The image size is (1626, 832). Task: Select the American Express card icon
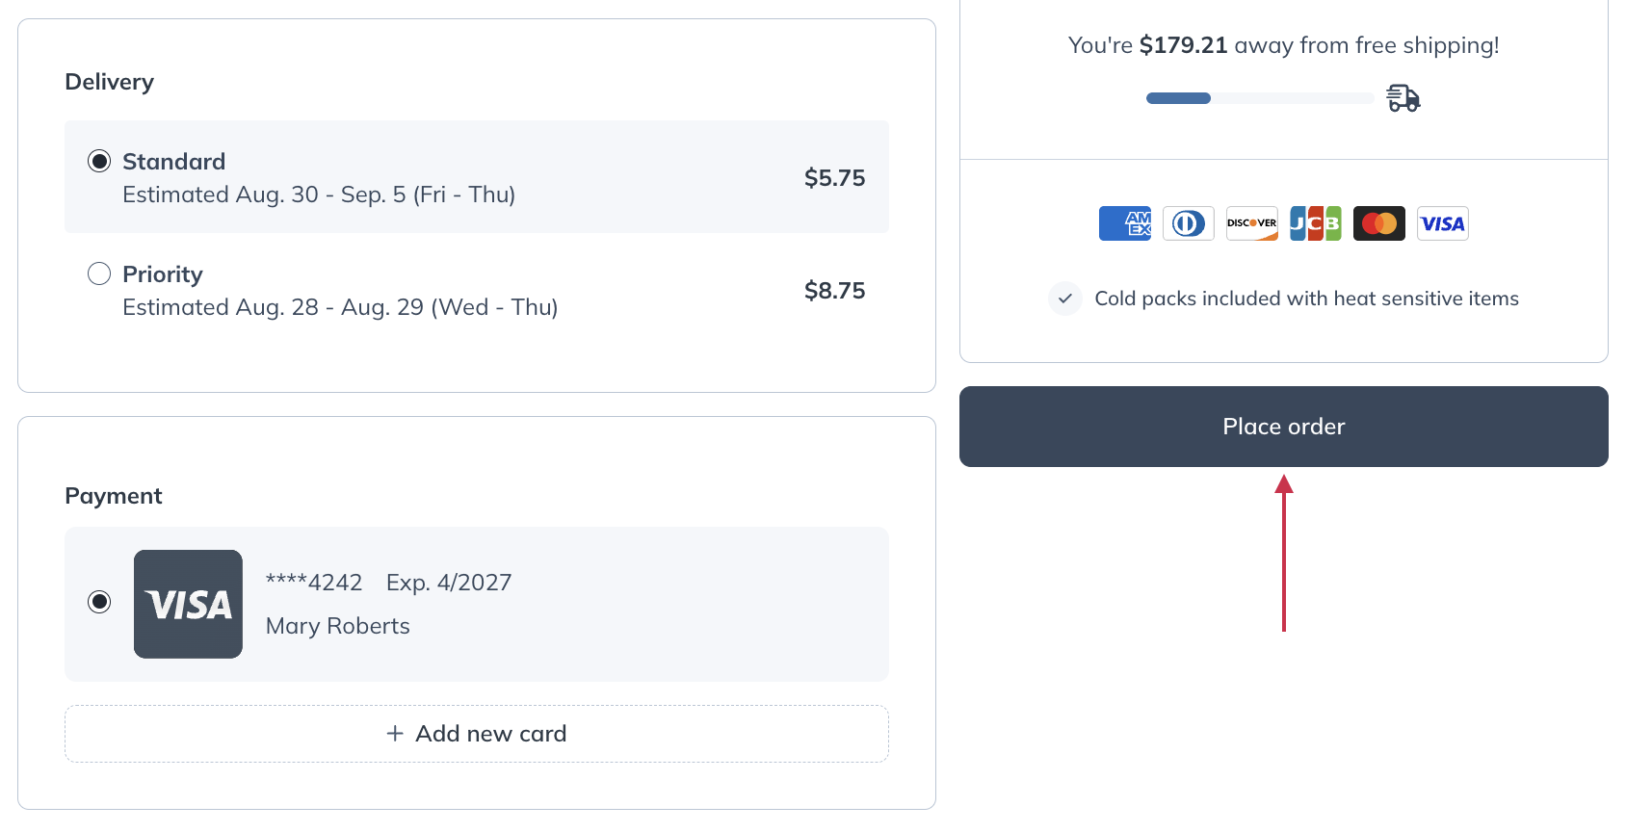[x=1124, y=222]
